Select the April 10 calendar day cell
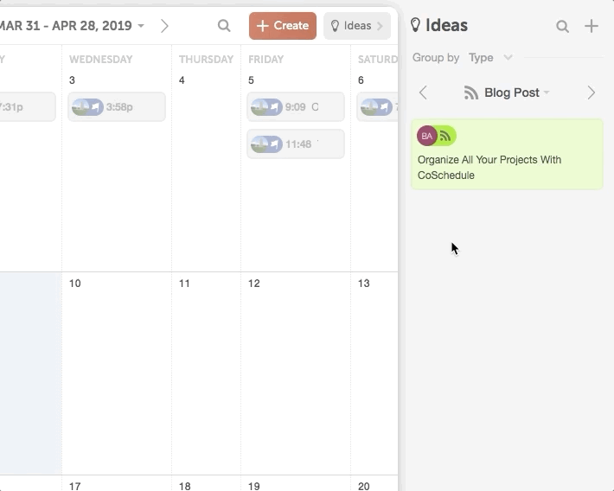The height and width of the screenshot is (491, 614). click(117, 373)
